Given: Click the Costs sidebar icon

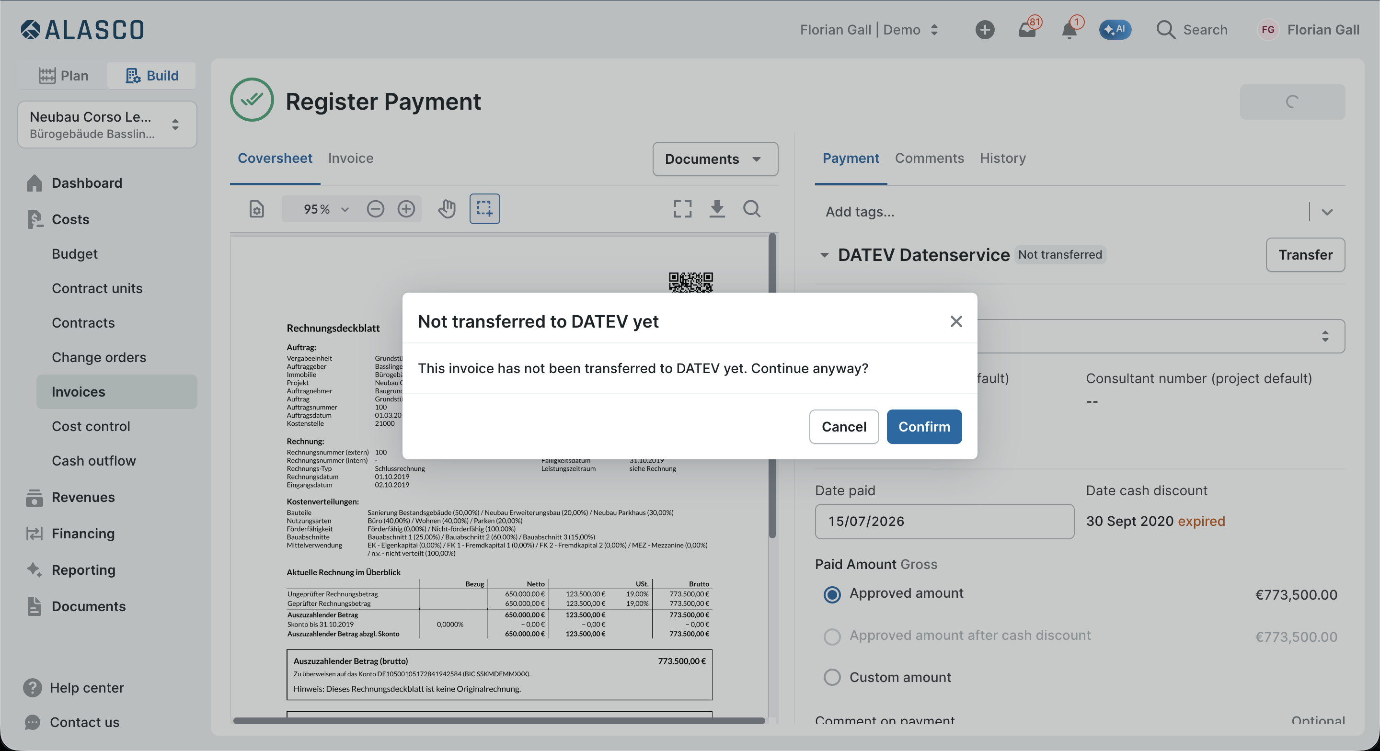Looking at the screenshot, I should (x=34, y=219).
